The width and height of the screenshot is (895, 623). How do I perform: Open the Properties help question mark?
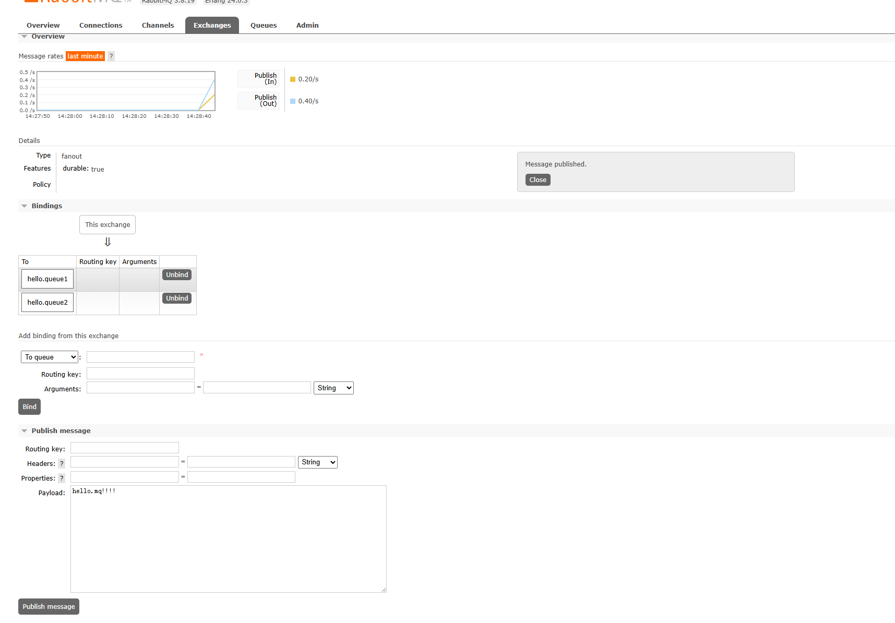62,478
